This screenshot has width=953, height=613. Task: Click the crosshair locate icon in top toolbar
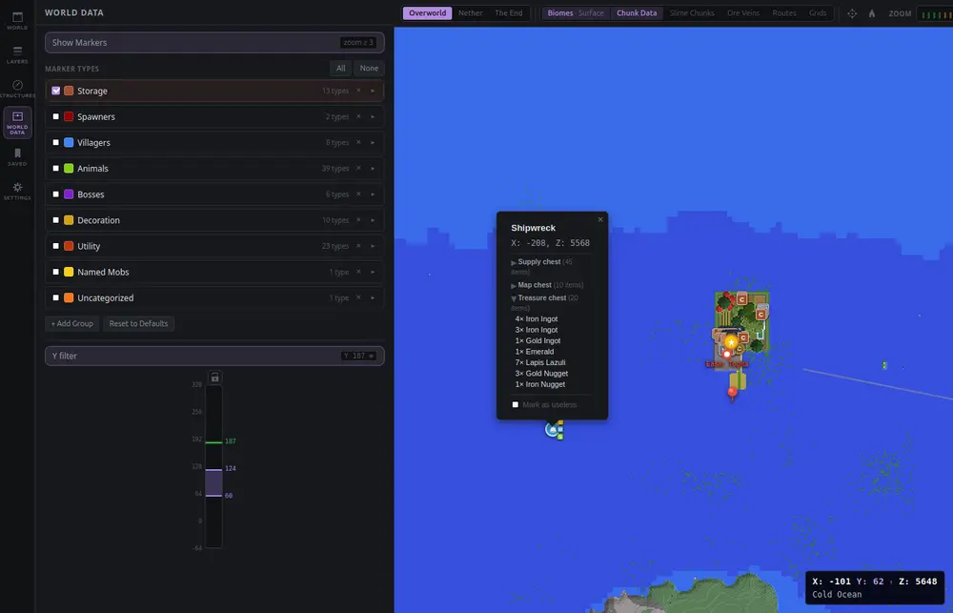pos(852,13)
